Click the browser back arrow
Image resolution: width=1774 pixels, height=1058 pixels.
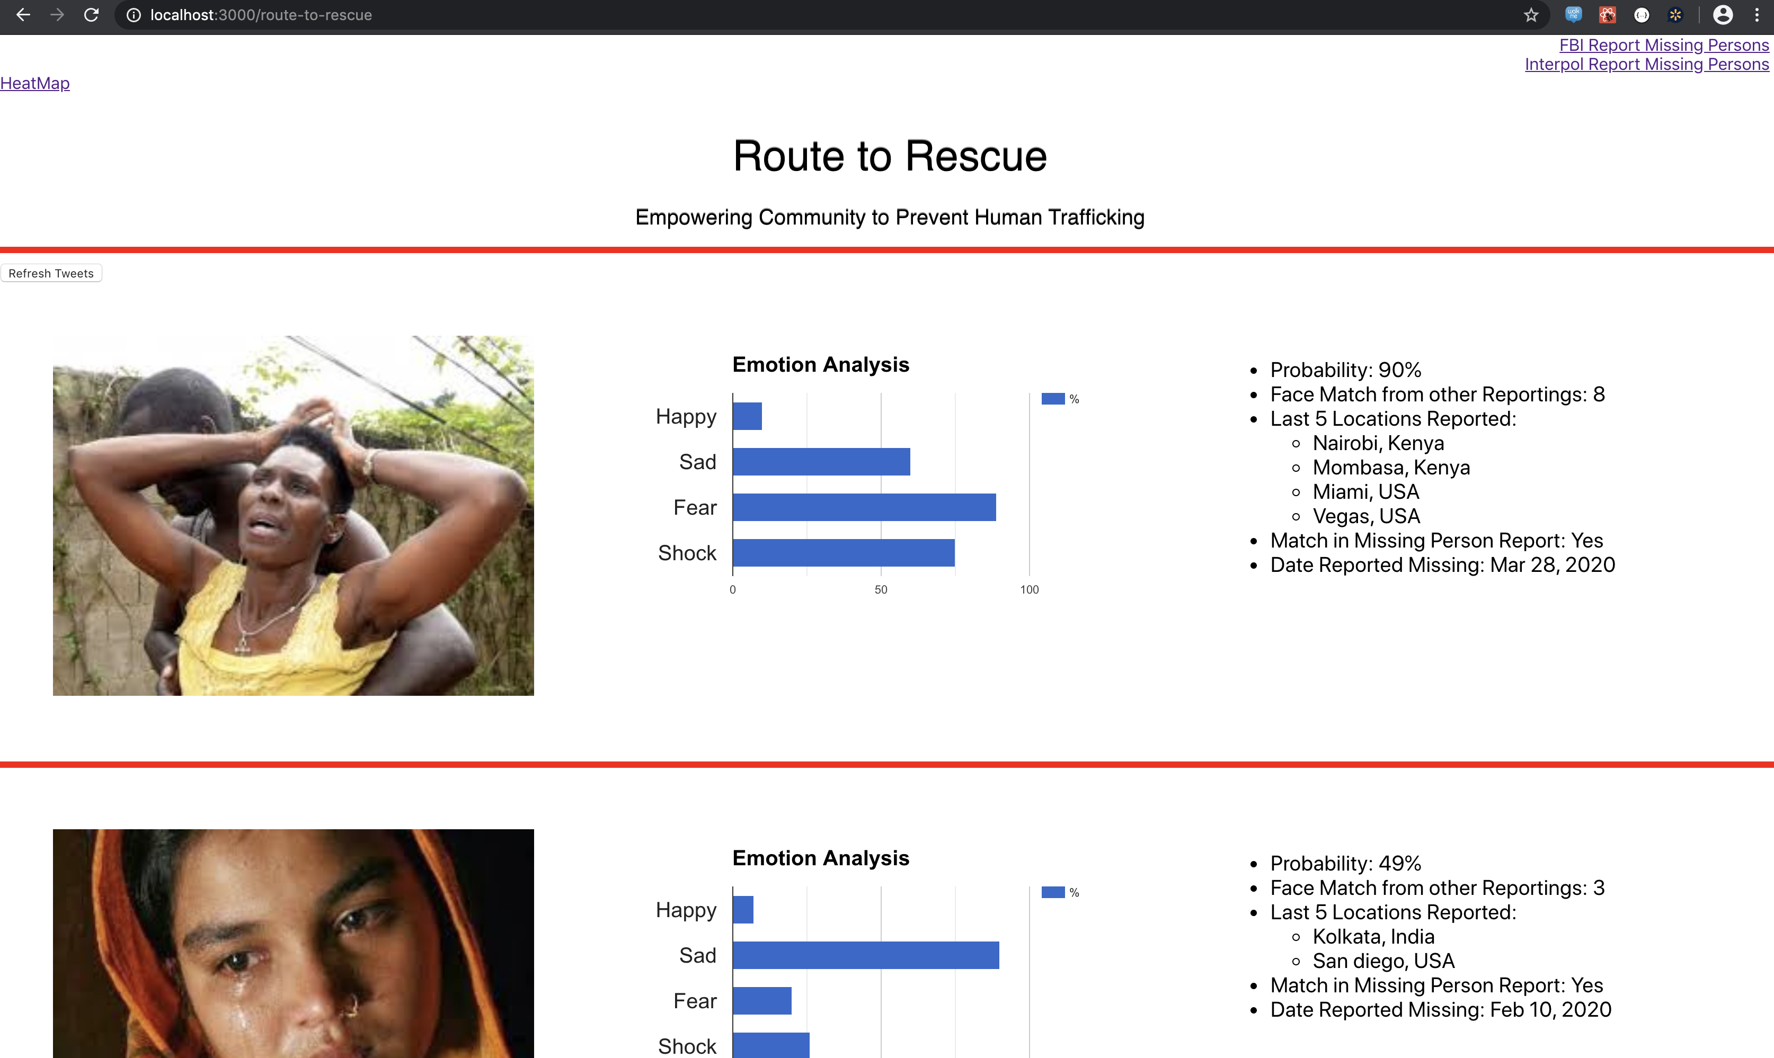23,15
